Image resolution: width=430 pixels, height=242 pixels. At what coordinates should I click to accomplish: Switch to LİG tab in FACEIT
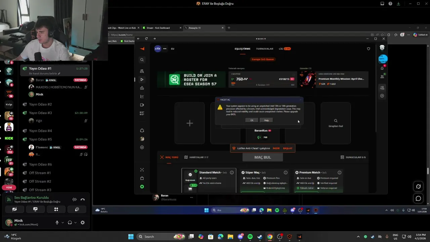(x=285, y=49)
